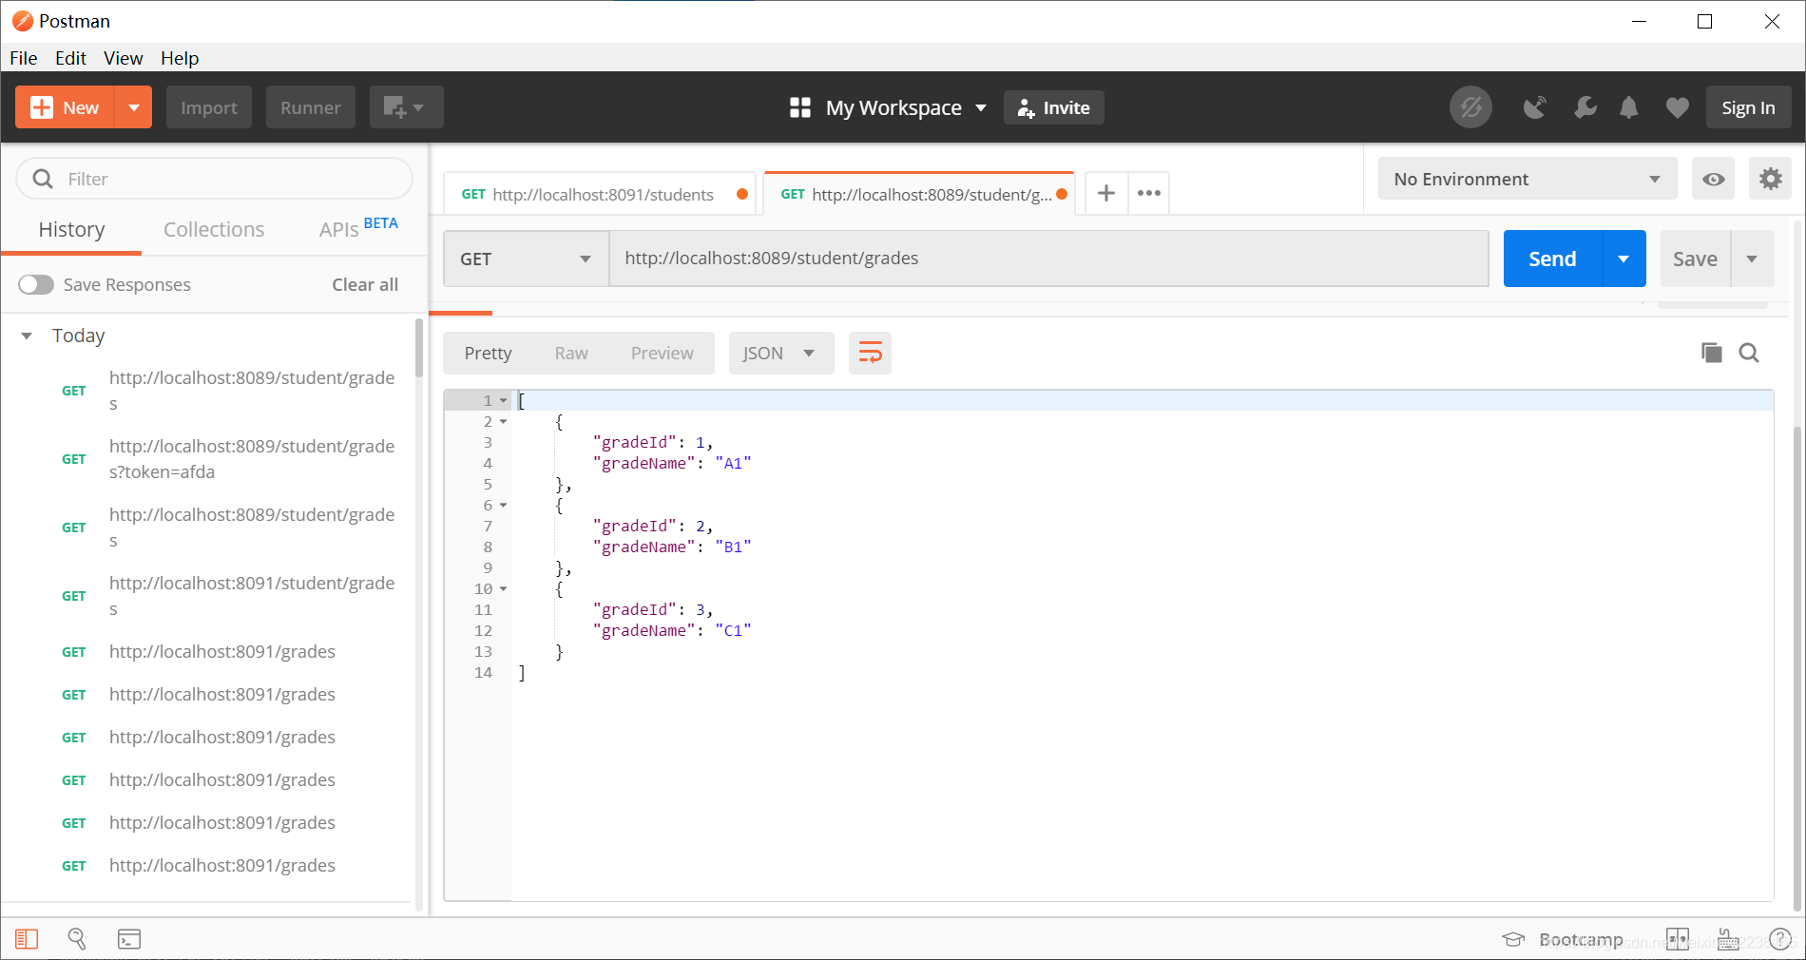Image resolution: width=1806 pixels, height=960 pixels.
Task: Switch to the Collections tab
Action: 214,229
